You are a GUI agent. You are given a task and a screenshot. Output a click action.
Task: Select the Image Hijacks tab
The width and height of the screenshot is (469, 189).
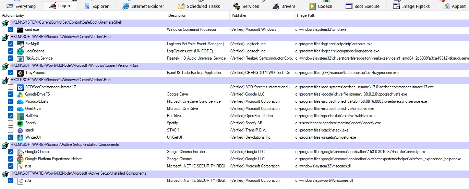411,6
